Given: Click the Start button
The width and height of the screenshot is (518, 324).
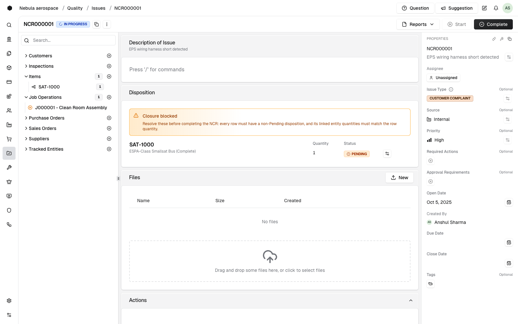Looking at the screenshot, I should pos(457,24).
